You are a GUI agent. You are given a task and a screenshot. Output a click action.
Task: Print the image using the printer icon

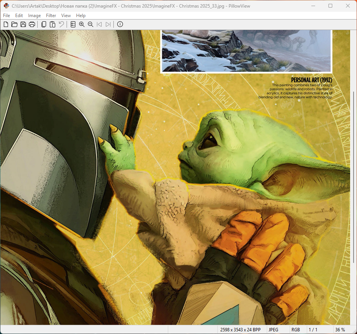click(32, 24)
